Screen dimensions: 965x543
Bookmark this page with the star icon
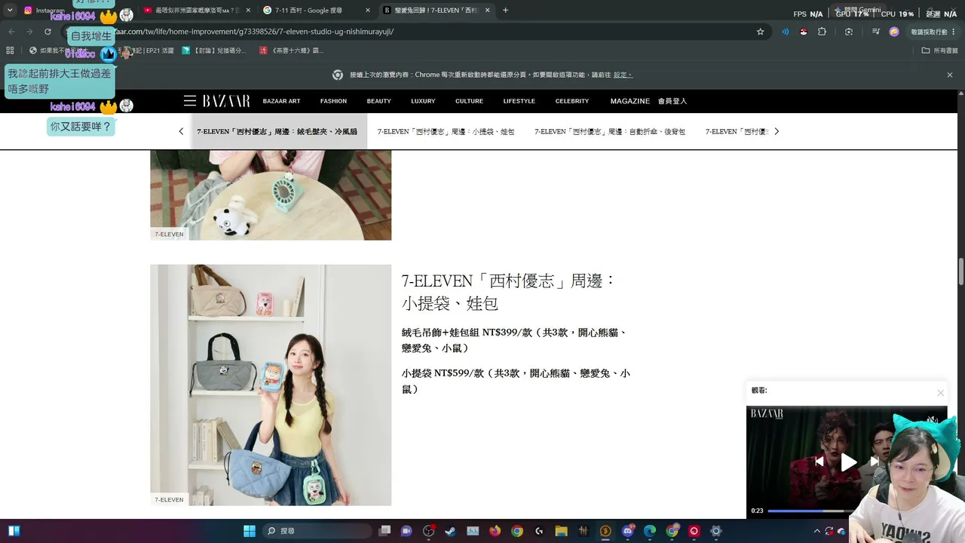point(760,32)
